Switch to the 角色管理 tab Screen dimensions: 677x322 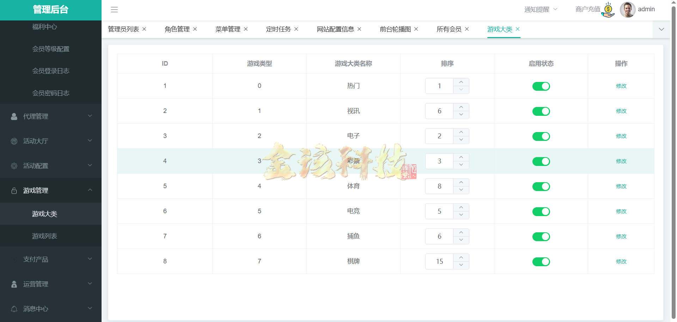(x=177, y=29)
